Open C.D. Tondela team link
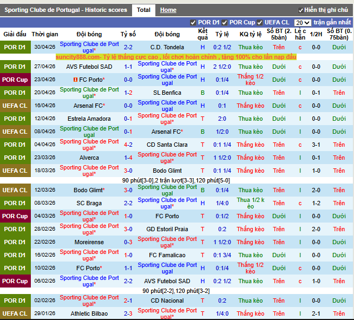 [x=167, y=48]
